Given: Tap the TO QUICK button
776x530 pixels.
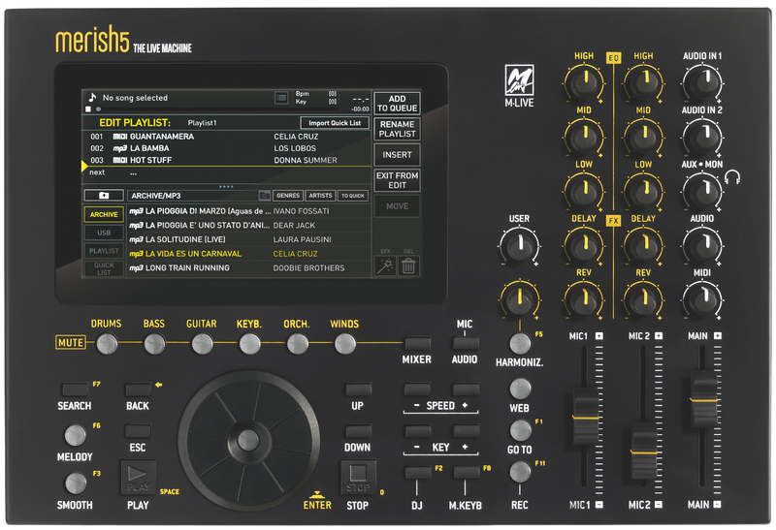Looking at the screenshot, I should click(x=353, y=196).
